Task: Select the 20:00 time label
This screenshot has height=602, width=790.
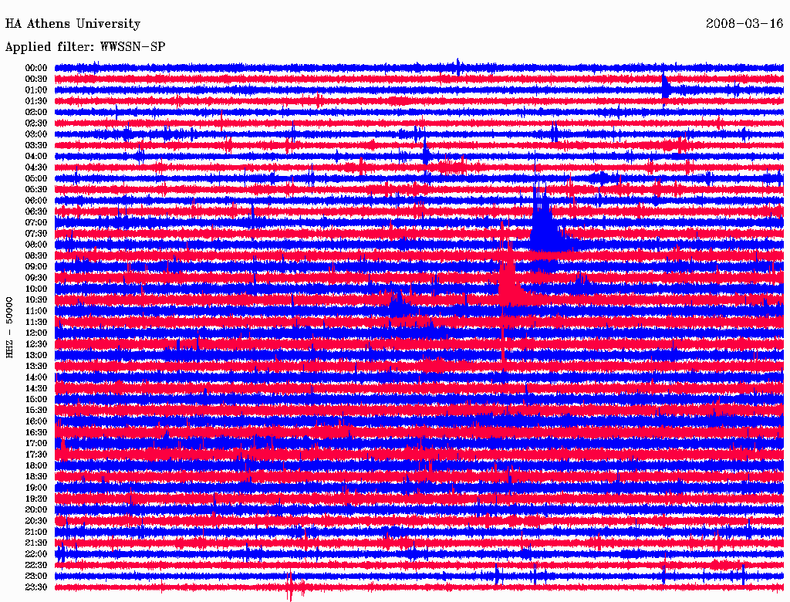Action: pyautogui.click(x=36, y=509)
